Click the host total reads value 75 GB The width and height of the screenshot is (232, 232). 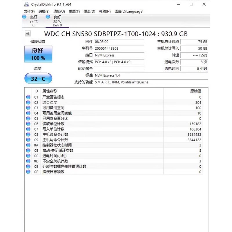194,42
